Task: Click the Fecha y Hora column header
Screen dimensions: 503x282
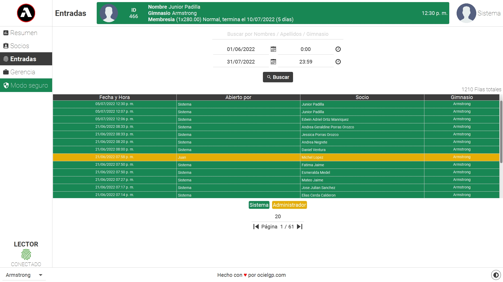Action: (x=115, y=97)
